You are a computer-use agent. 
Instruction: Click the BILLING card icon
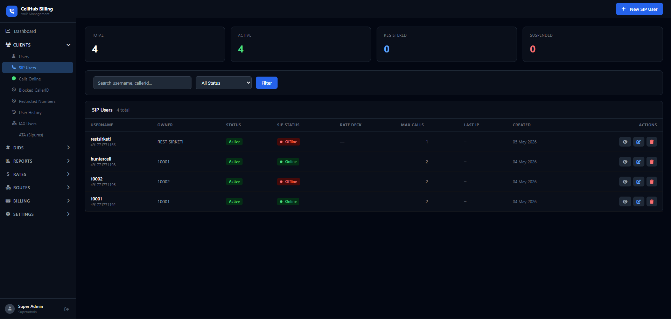coord(8,201)
